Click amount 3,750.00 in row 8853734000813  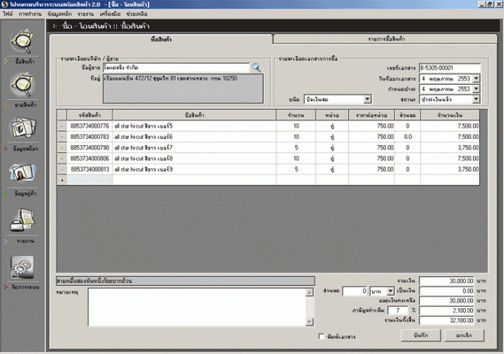coord(450,169)
